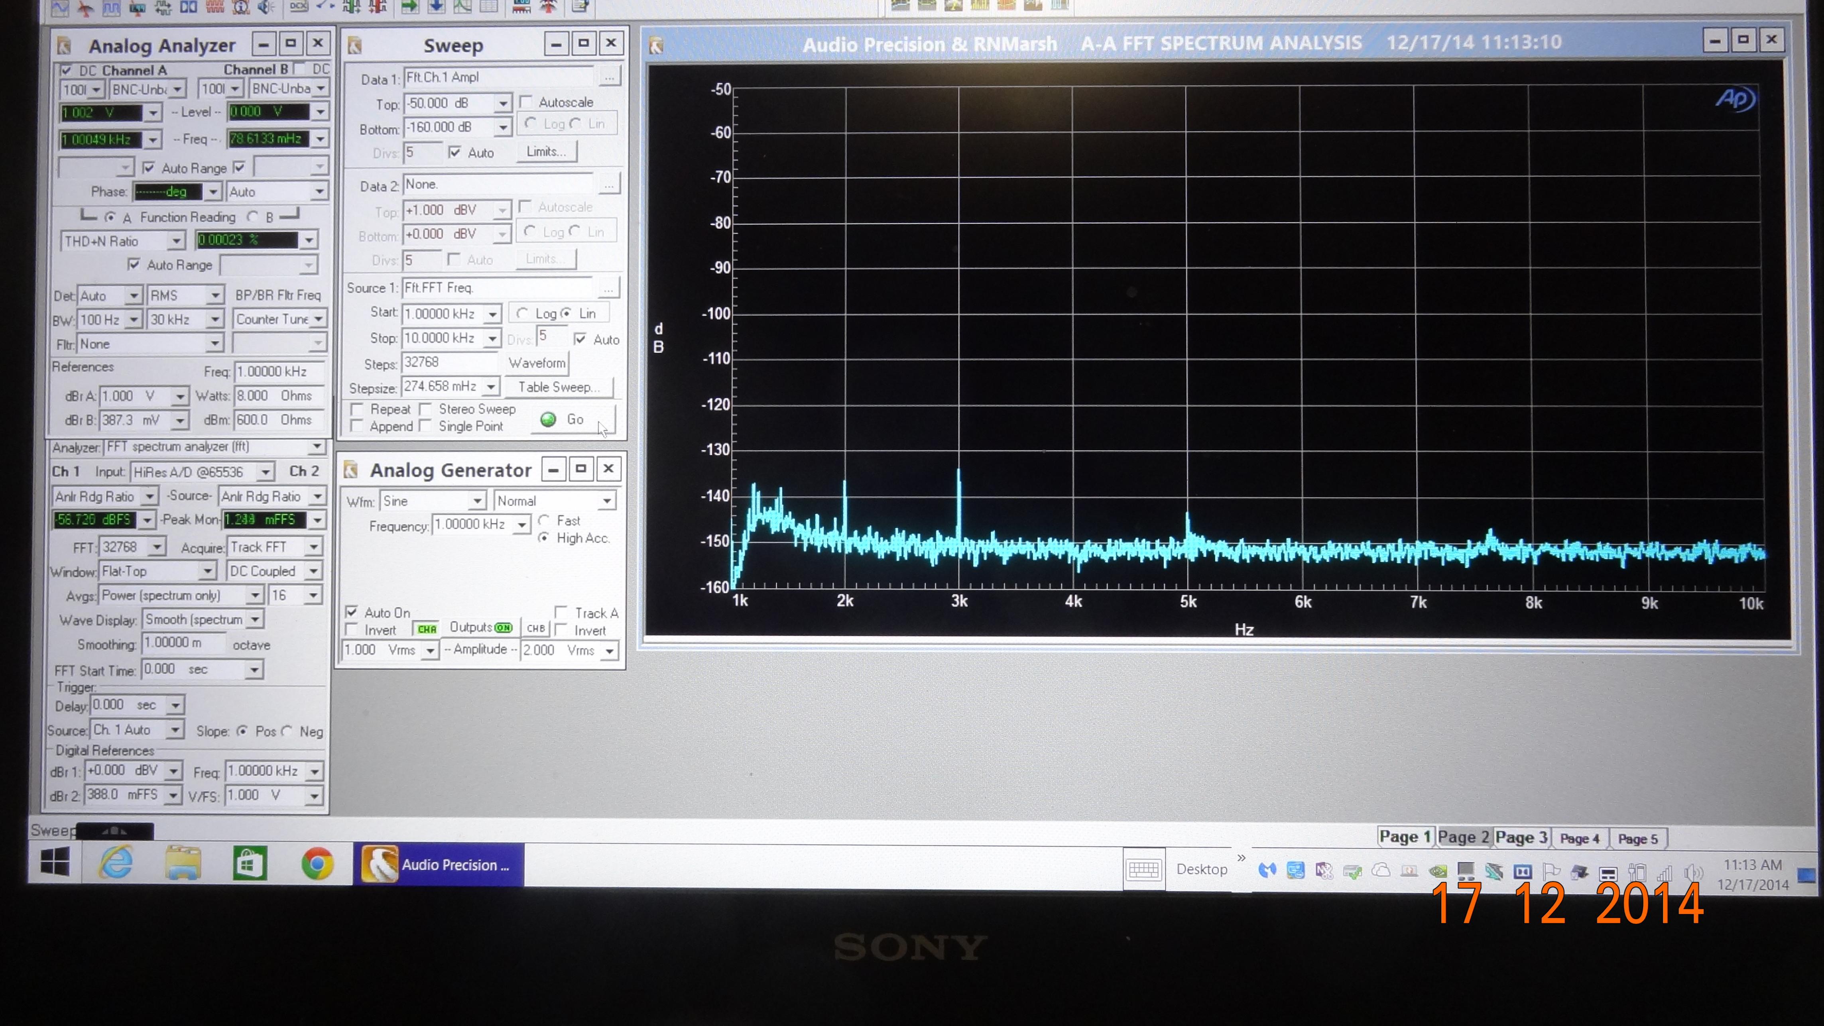Click the Analog Analyzer panel title icon

65,46
